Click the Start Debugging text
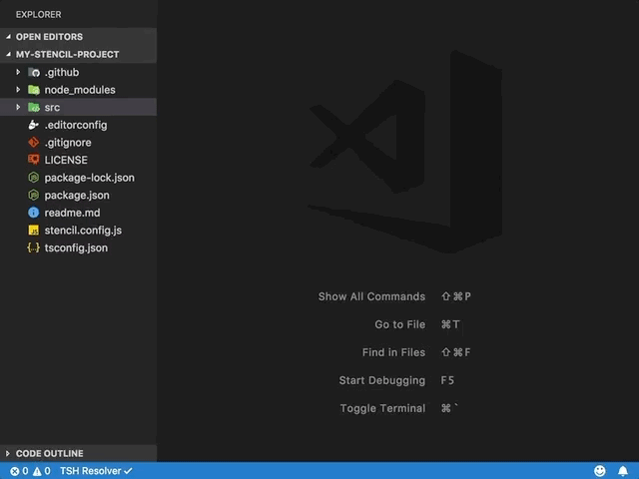The width and height of the screenshot is (639, 479). click(x=382, y=380)
